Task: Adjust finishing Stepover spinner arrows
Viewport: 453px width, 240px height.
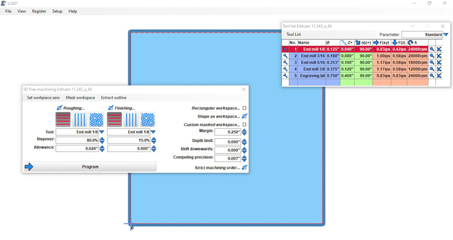Action: (x=154, y=141)
